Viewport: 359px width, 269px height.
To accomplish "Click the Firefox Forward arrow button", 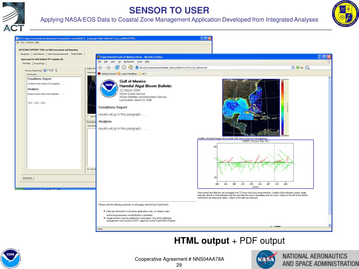I will (x=109, y=68).
